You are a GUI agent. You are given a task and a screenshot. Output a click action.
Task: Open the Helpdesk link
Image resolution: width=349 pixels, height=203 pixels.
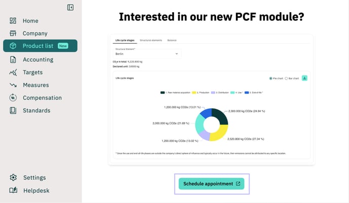(36, 191)
